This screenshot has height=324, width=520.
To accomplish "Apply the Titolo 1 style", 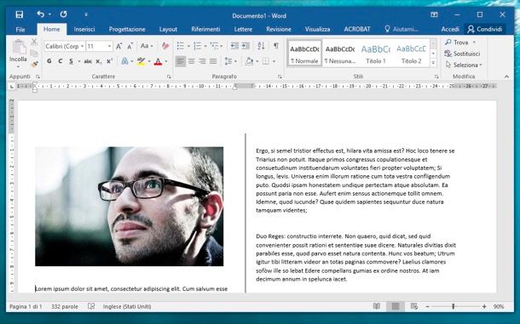I will coord(375,54).
